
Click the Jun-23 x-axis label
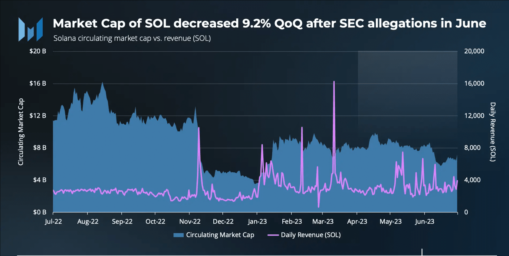tap(425, 222)
